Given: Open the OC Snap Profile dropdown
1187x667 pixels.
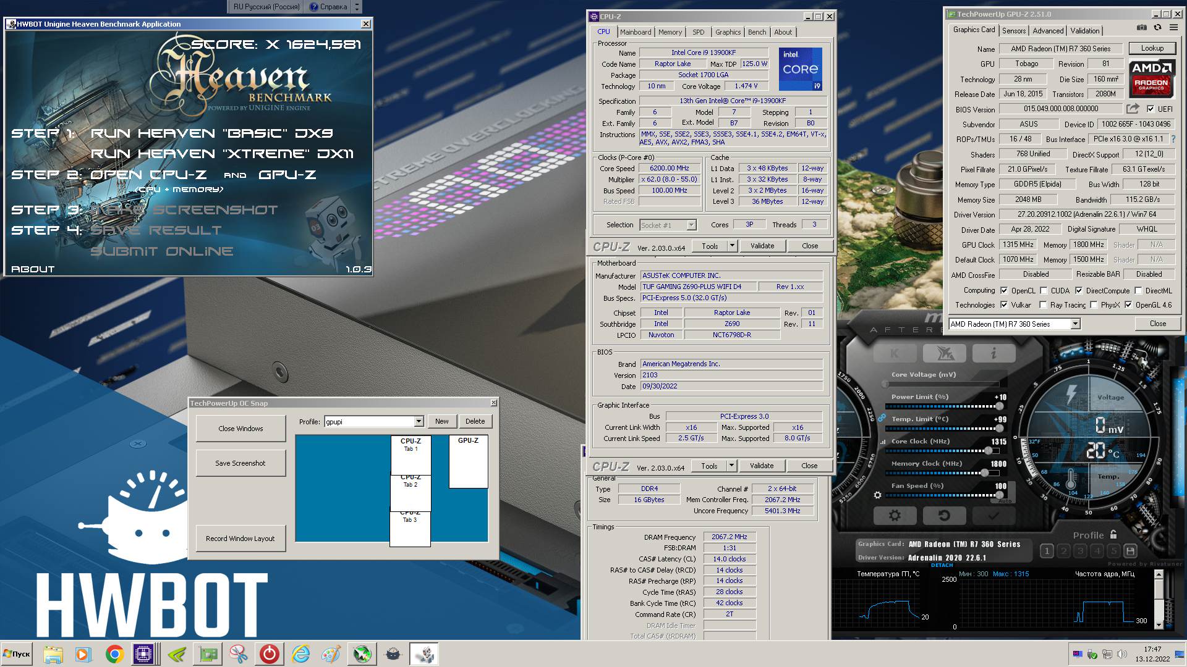Looking at the screenshot, I should [x=419, y=422].
